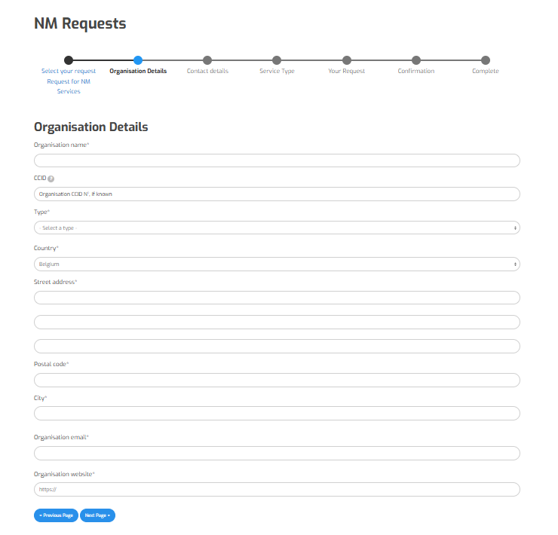Click the Service Type step dot
This screenshot has width=558, height=535.
point(277,60)
